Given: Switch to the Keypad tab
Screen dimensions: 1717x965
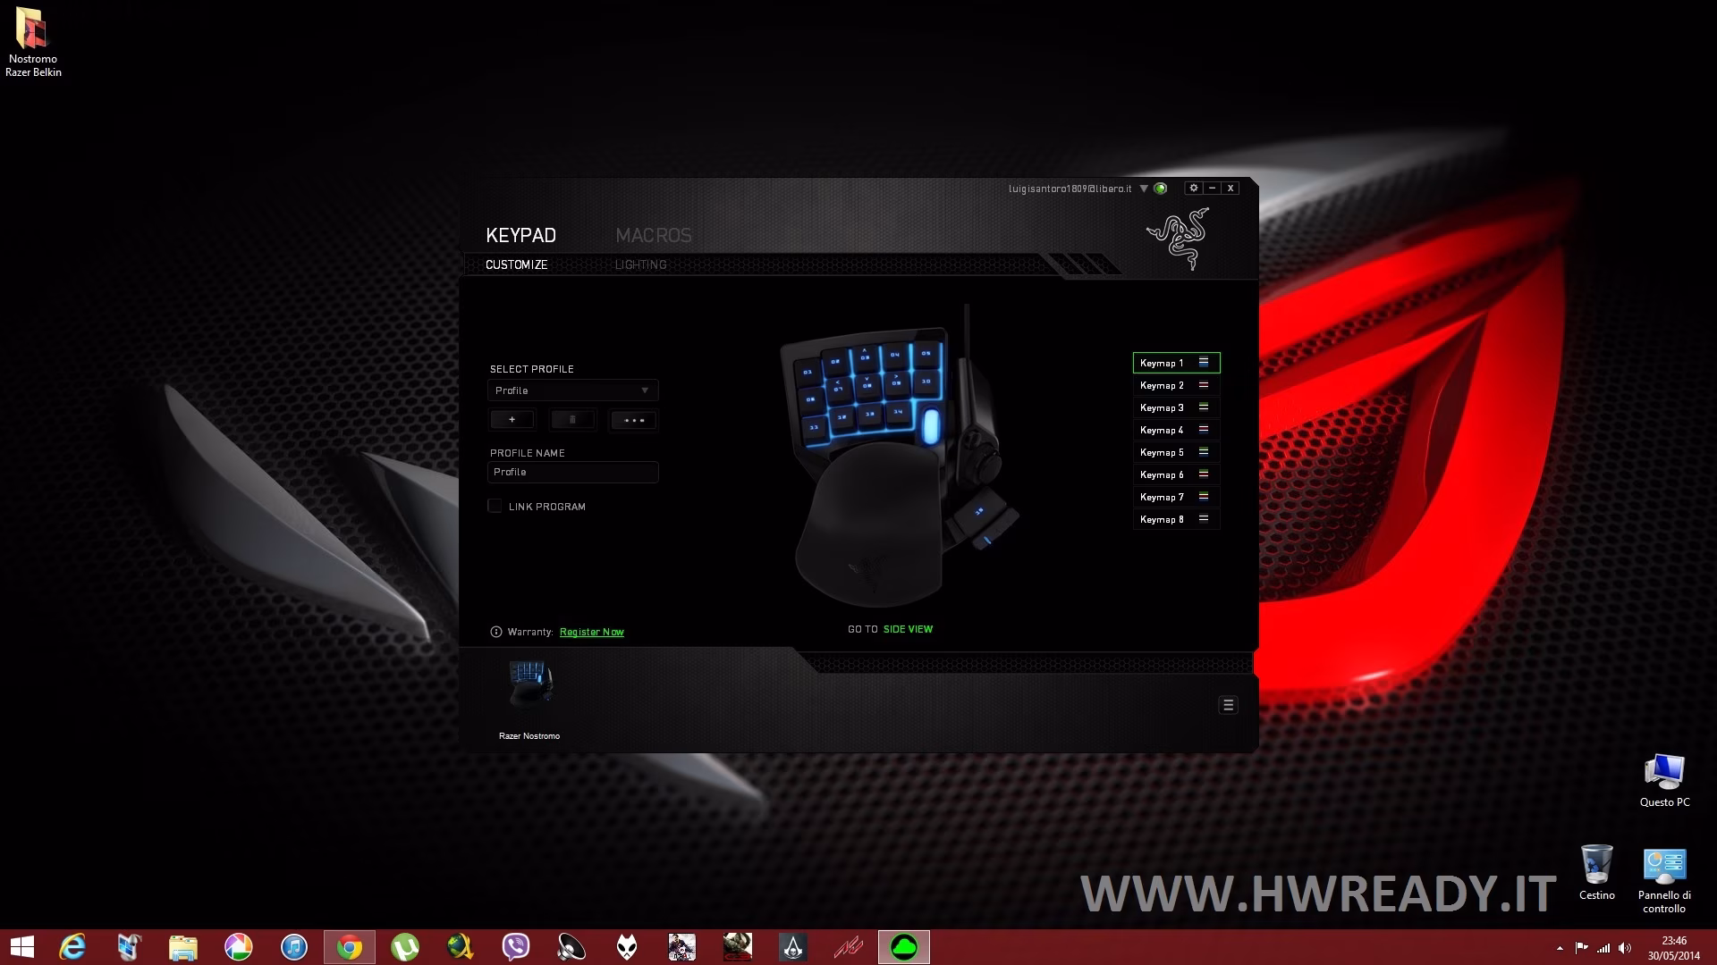Looking at the screenshot, I should pyautogui.click(x=520, y=235).
